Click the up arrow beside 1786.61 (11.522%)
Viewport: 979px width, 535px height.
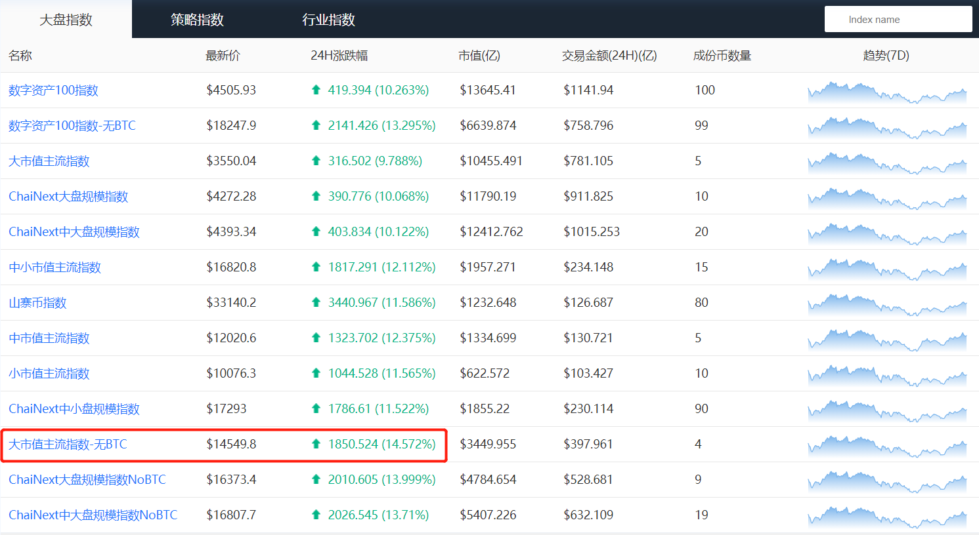point(316,408)
